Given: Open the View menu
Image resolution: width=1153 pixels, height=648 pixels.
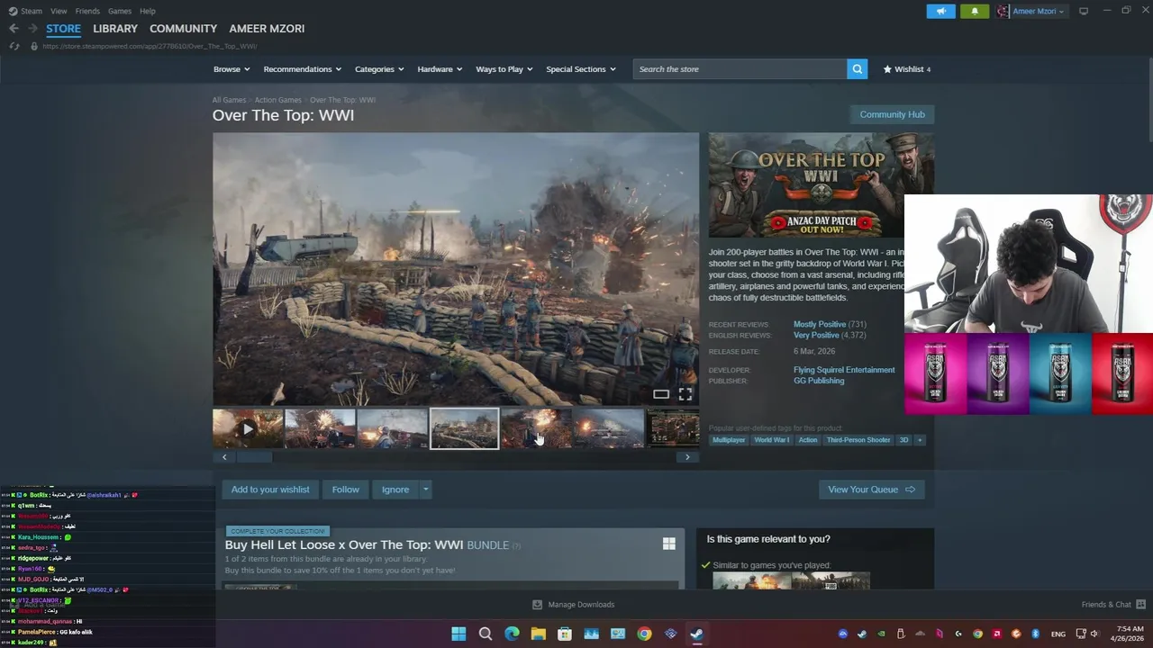Looking at the screenshot, I should click(x=59, y=11).
